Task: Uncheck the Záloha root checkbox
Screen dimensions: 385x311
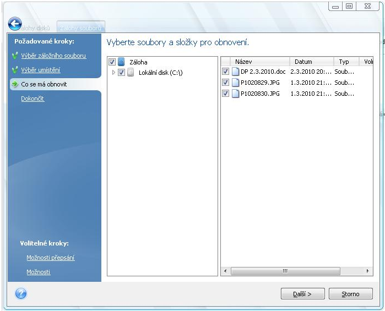Action: [x=112, y=62]
